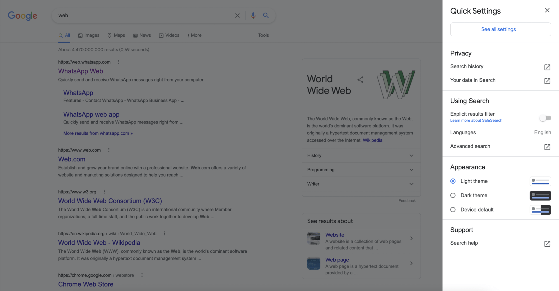Close the Quick Settings panel
559x291 pixels.
547,10
